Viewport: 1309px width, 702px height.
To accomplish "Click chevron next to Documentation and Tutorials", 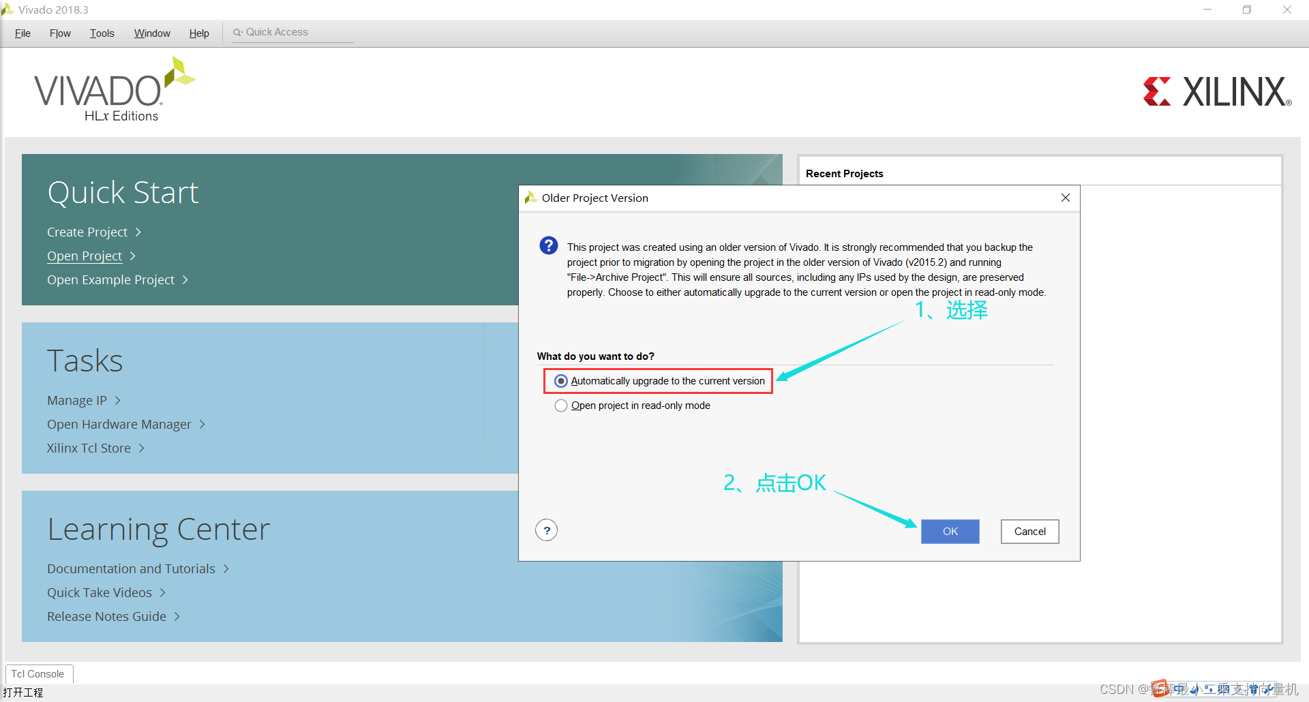I will pyautogui.click(x=226, y=569).
